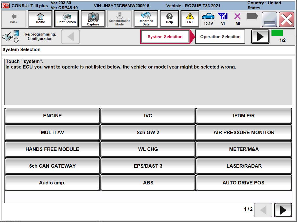Click the Country United States label
This screenshot has height=222, width=297.
(264, 5)
